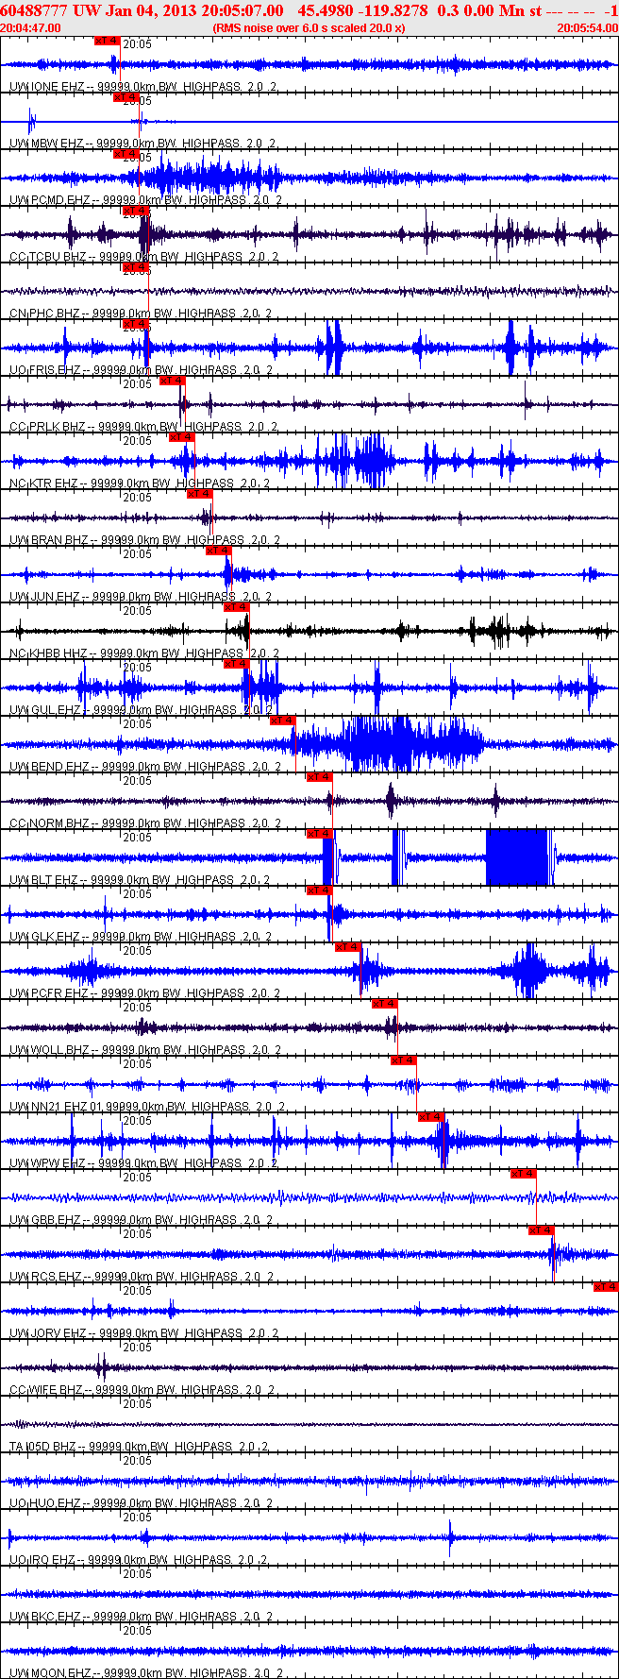Click the red pick marker on IONE trace
This screenshot has height=1679, width=619.
(108, 41)
